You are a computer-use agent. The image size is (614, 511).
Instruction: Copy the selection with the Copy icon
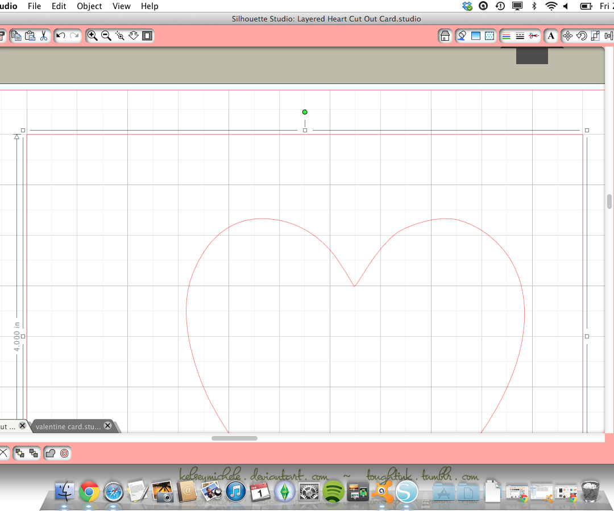16,35
